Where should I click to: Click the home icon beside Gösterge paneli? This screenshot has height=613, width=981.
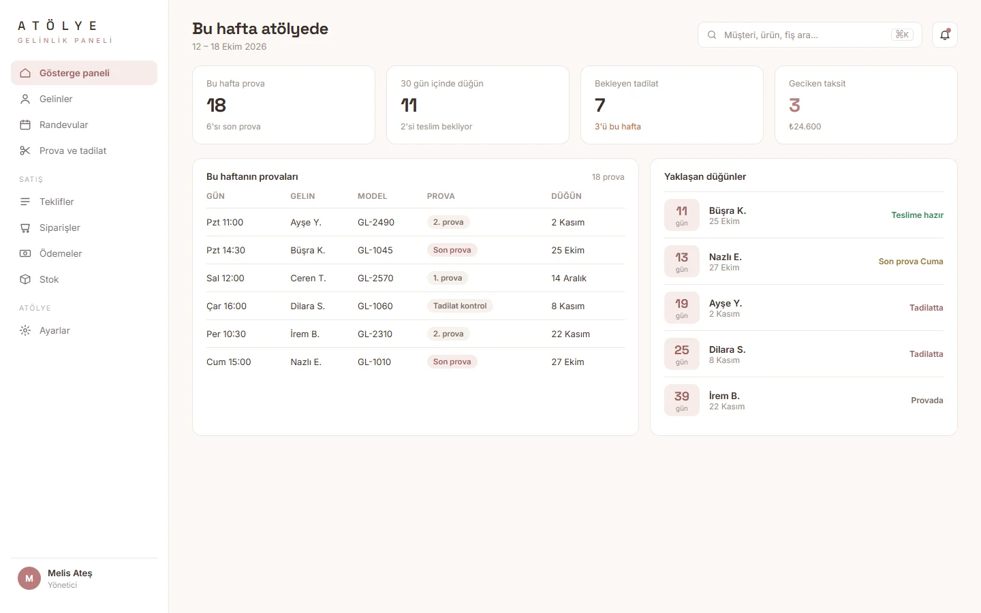tap(25, 73)
